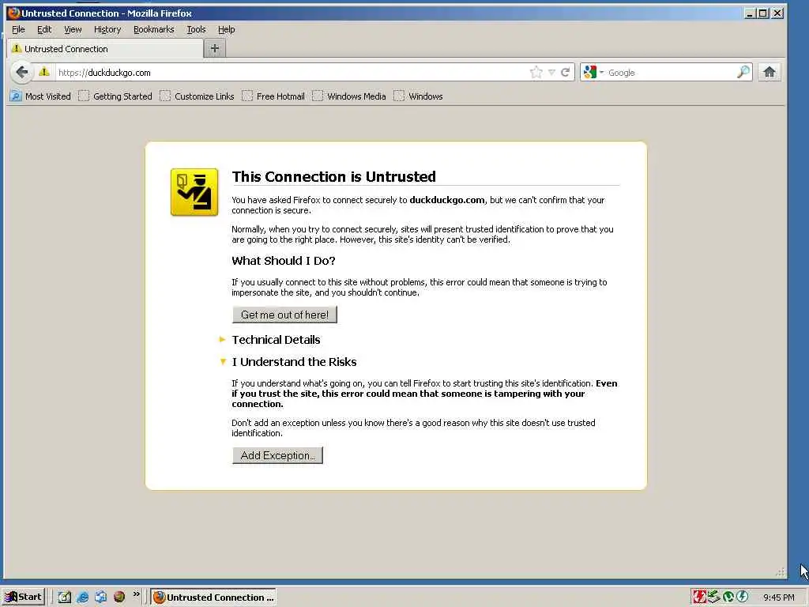Viewport: 809px width, 607px height.
Task: Reload the page with the refresh icon
Action: 565,72
